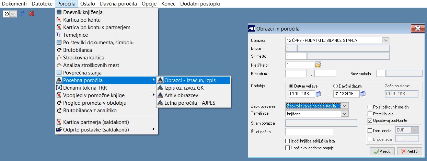Open the Zaokroževanje dropdown
The width and height of the screenshot is (427, 161).
[x=345, y=106]
